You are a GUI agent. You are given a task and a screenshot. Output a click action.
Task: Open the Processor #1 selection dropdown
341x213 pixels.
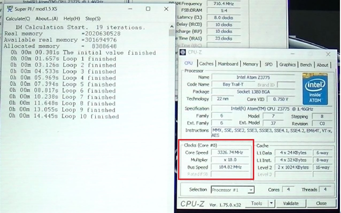tap(232, 190)
